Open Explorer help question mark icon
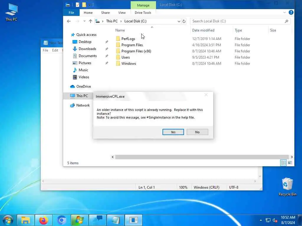 (291, 12)
